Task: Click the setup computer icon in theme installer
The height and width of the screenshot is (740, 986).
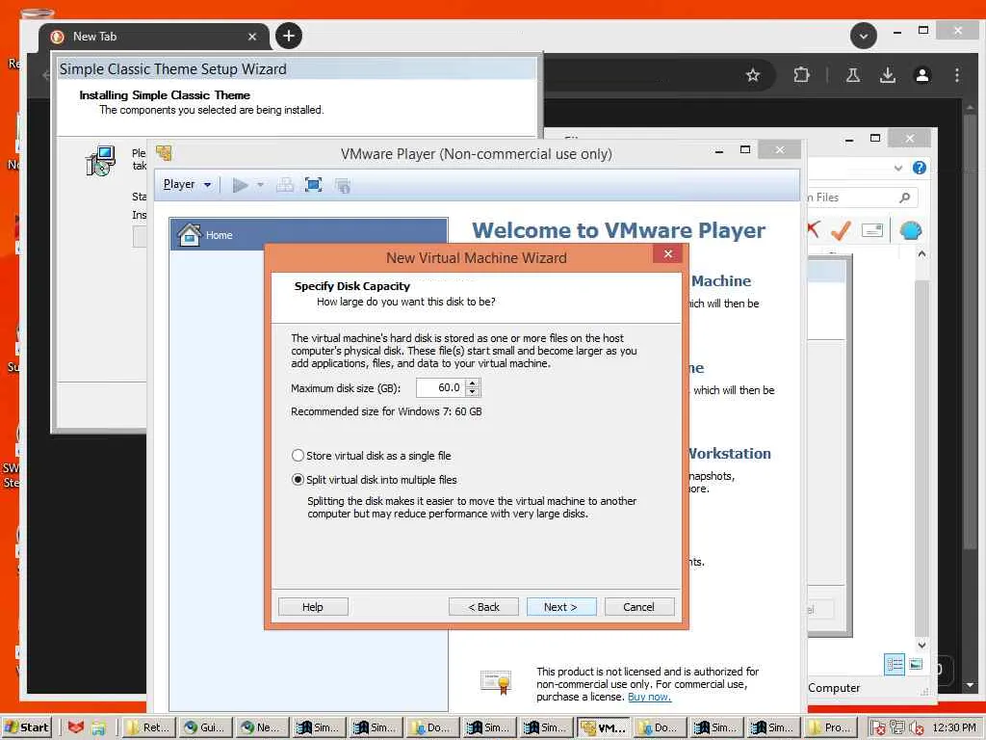Action: point(100,161)
